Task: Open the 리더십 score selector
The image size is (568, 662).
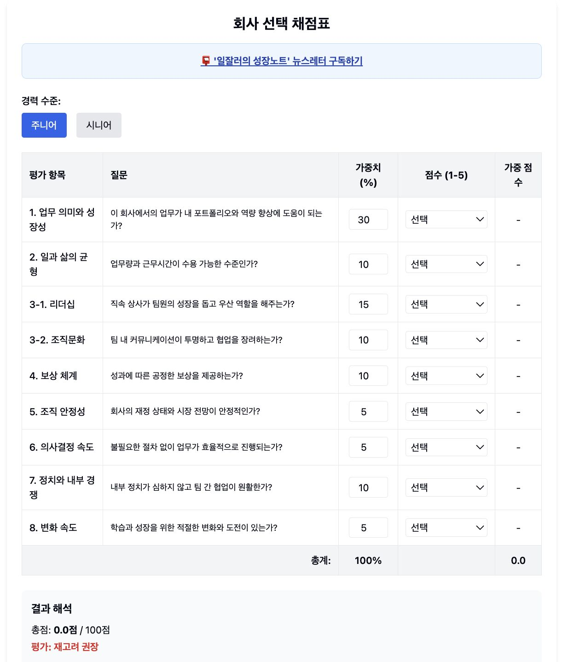Action: (446, 304)
